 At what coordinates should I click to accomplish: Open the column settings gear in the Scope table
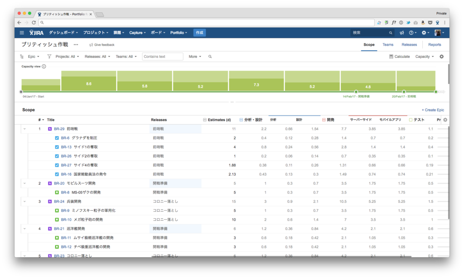tap(445, 120)
